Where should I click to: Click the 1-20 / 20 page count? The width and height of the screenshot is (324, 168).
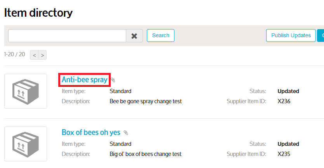[x=14, y=54]
